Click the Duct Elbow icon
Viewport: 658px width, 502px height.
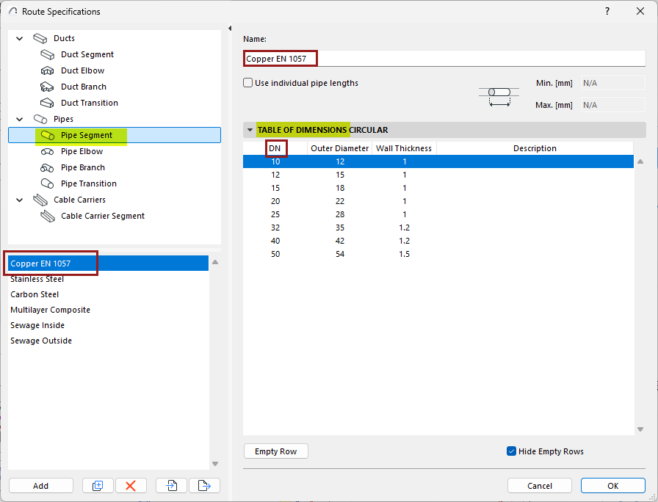48,71
